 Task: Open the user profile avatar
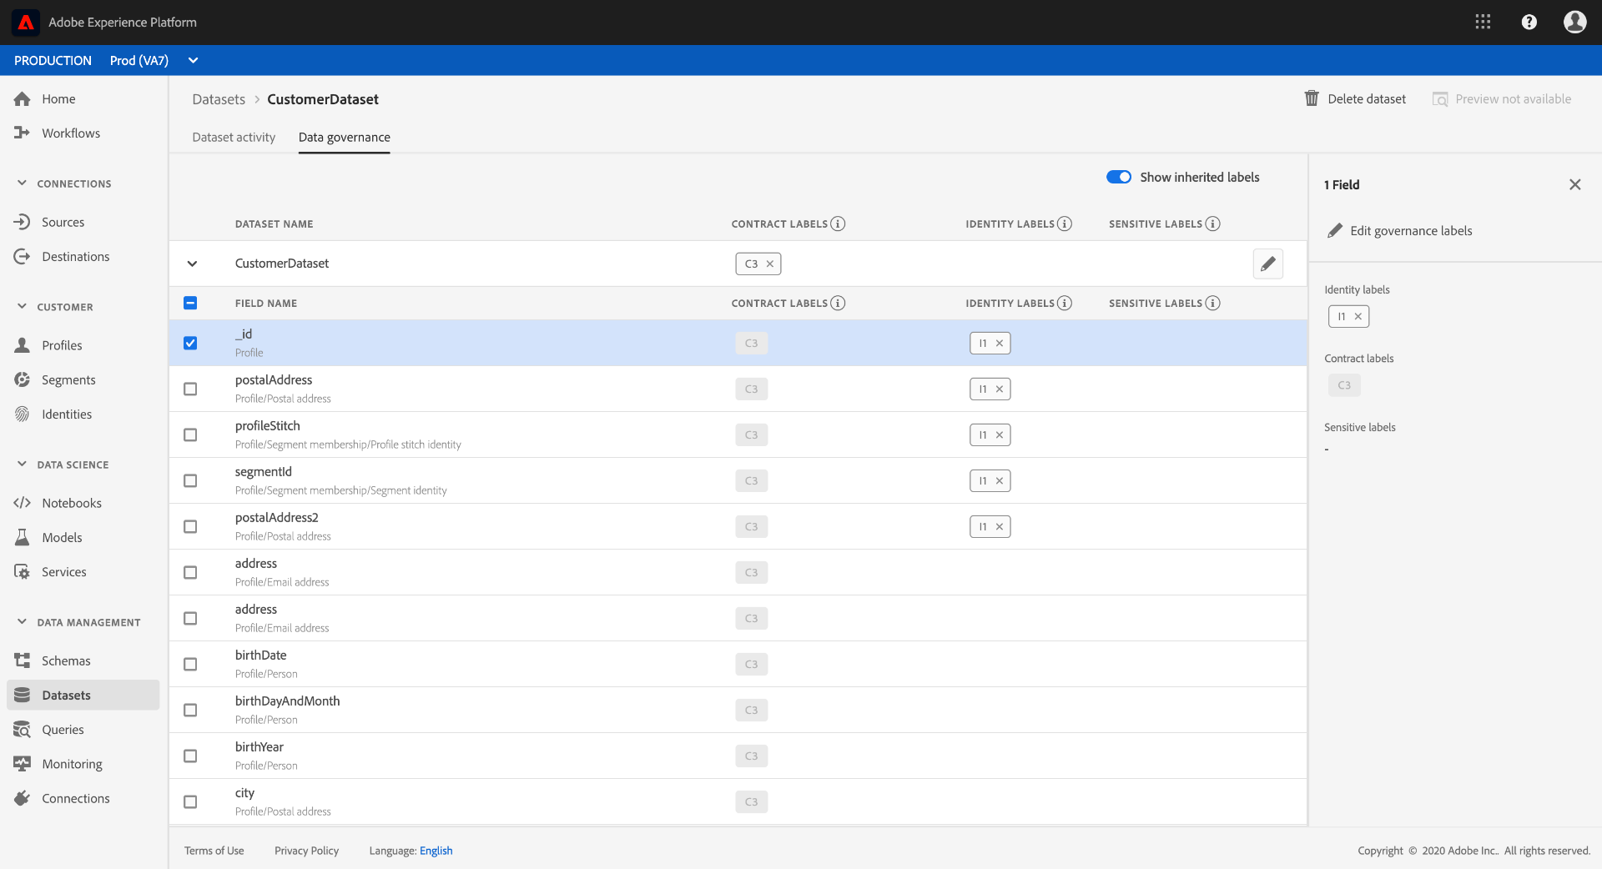[1574, 23]
